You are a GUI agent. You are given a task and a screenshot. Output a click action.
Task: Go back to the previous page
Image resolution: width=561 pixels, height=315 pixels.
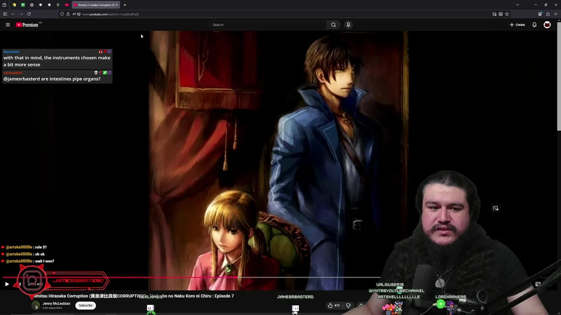pos(13,14)
